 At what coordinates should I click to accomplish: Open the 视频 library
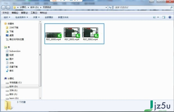pos(10,55)
